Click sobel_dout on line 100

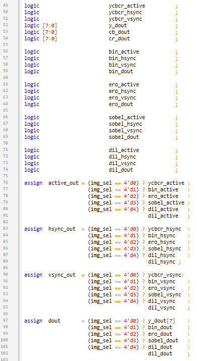pyautogui.click(x=163, y=340)
